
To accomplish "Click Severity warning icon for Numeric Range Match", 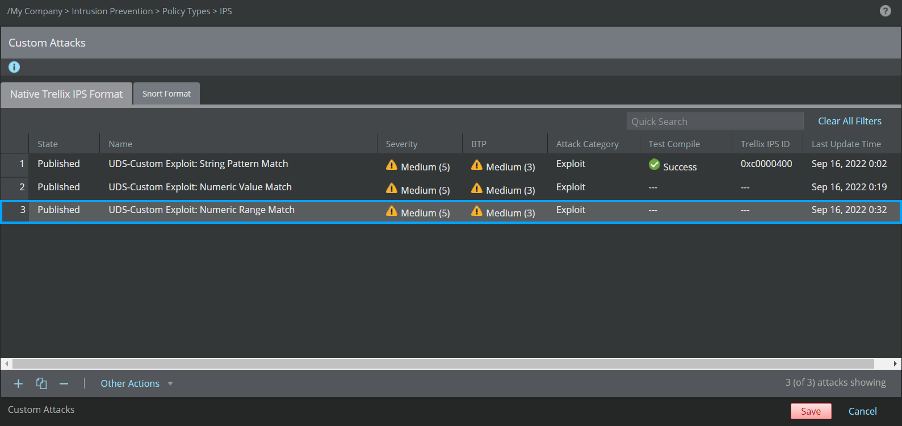I will (392, 211).
